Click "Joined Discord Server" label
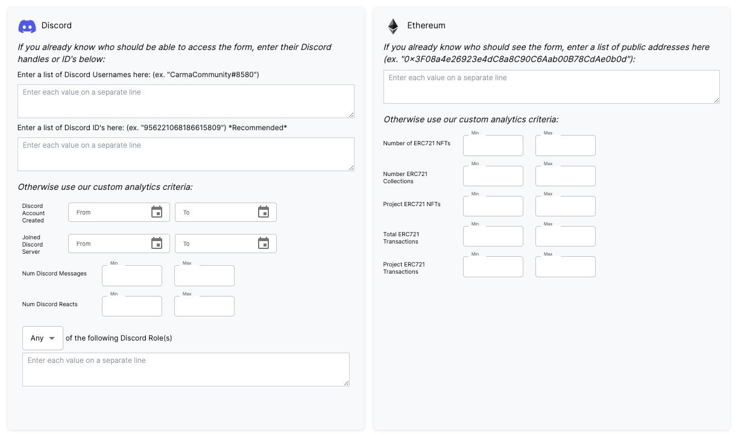 [33, 245]
